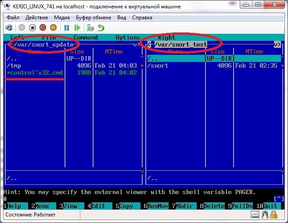288x223 pixels.
Task: Click the green Revert arrow icon
Action: 101,28
